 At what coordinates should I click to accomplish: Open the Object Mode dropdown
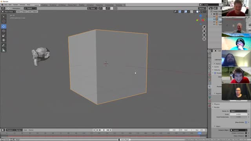pos(9,12)
